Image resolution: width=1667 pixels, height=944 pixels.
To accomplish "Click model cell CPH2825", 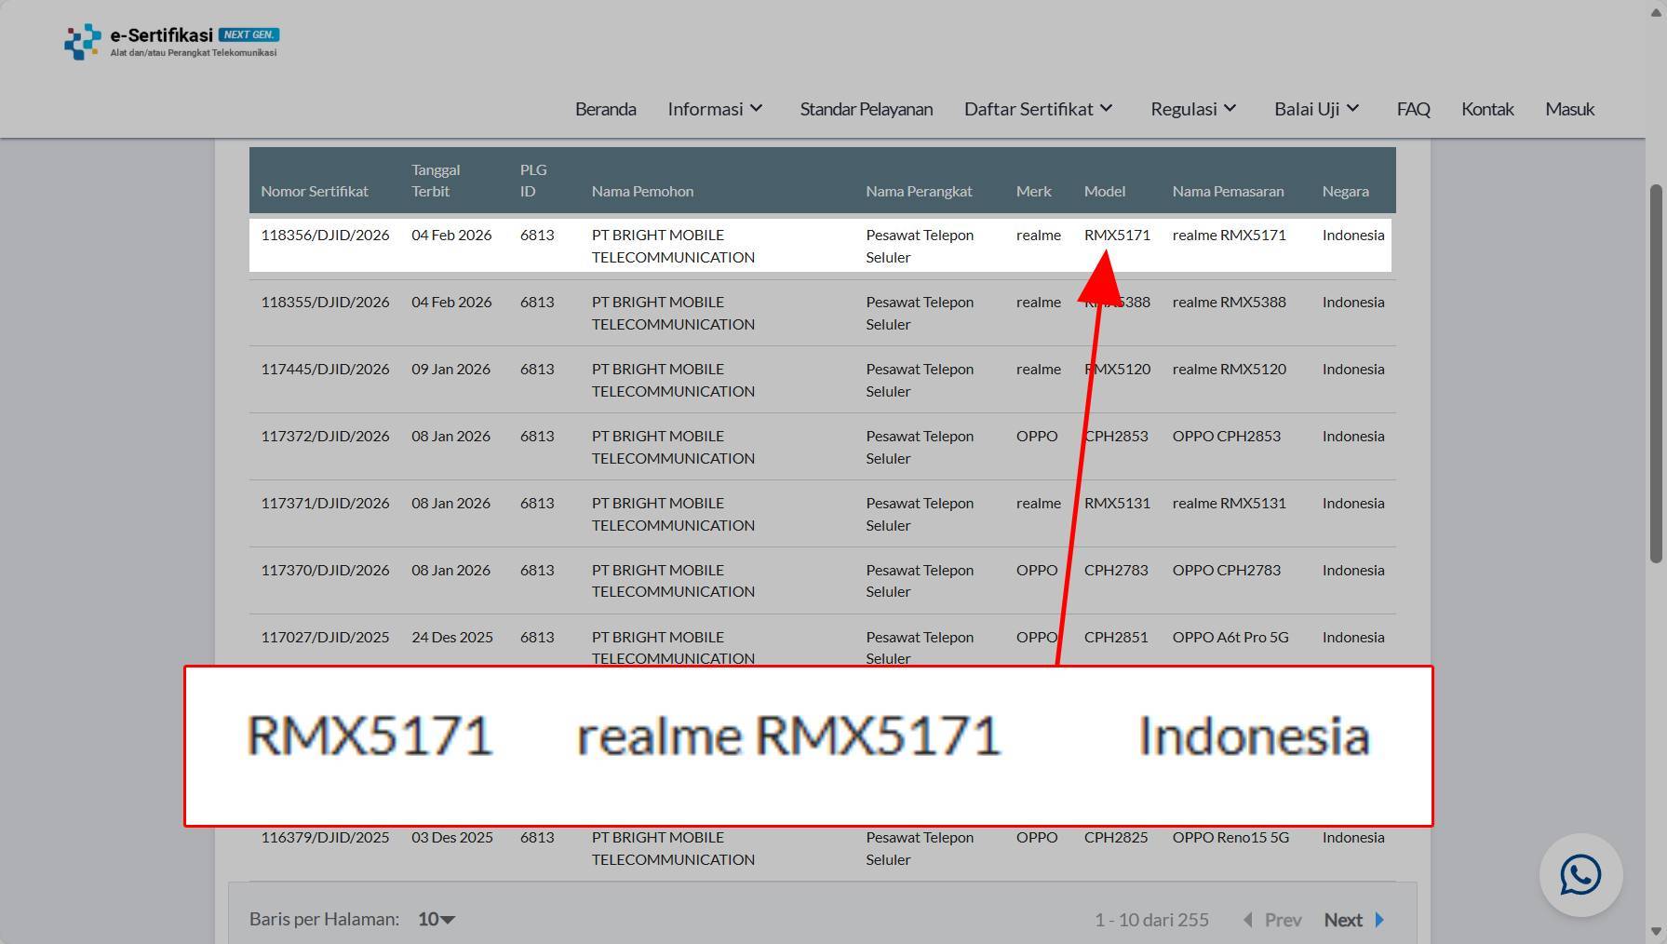I will coord(1116,837).
